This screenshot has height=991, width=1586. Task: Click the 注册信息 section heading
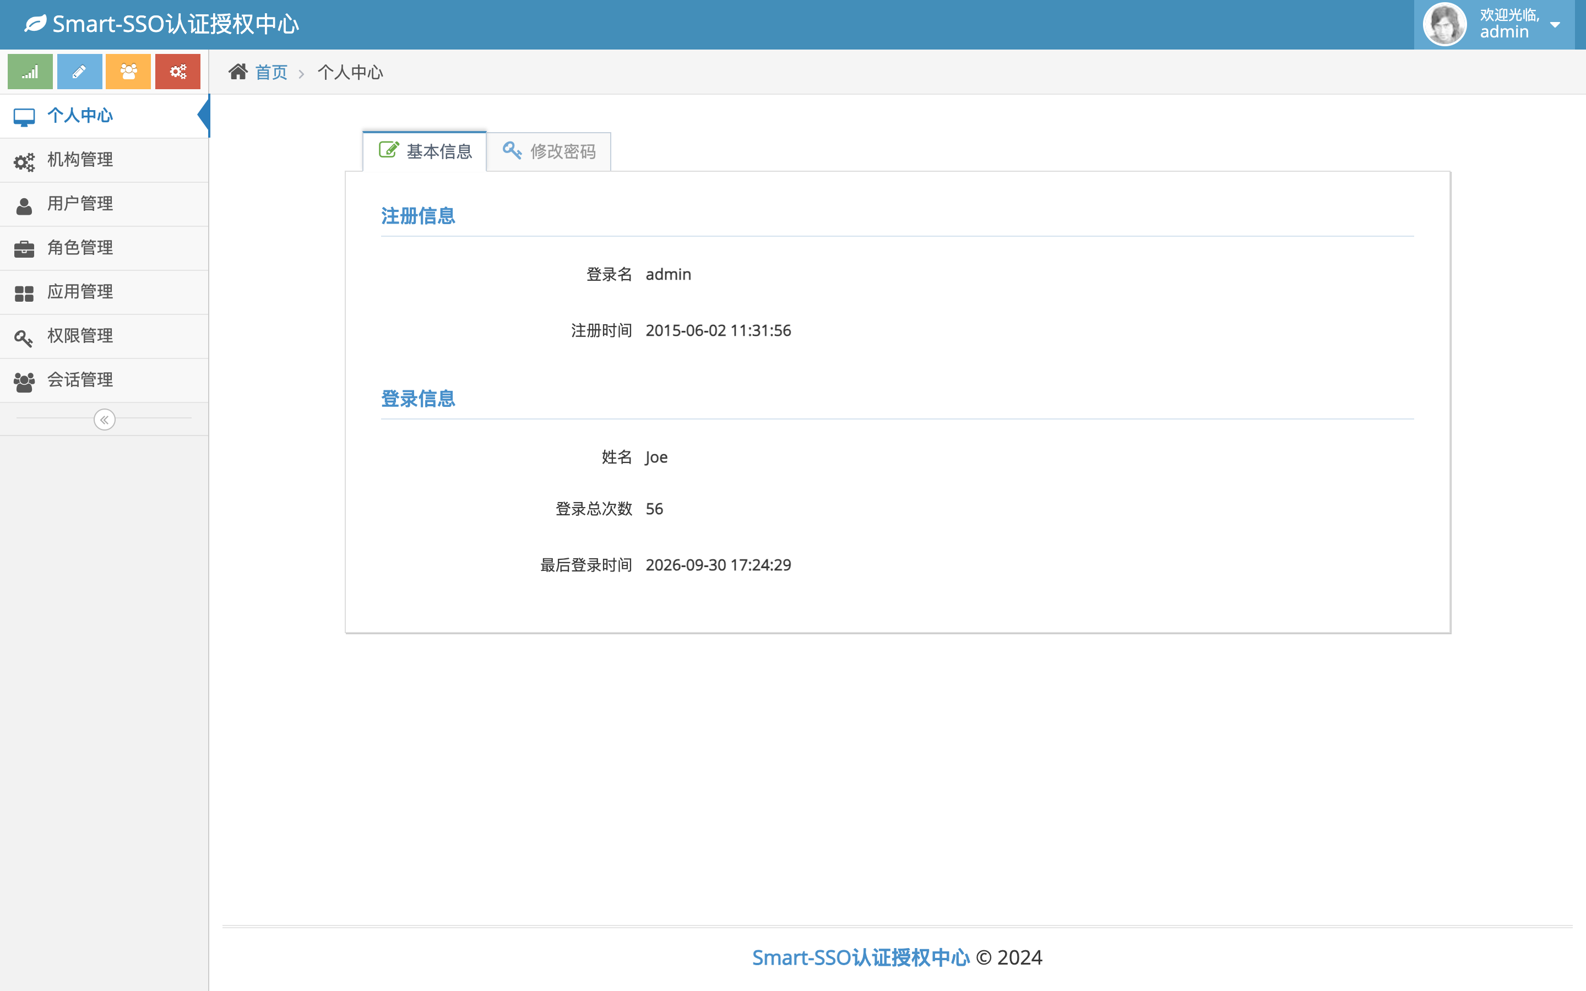point(417,216)
